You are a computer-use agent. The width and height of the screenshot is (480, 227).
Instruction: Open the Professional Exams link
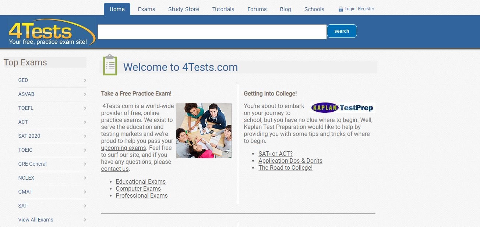(x=142, y=195)
